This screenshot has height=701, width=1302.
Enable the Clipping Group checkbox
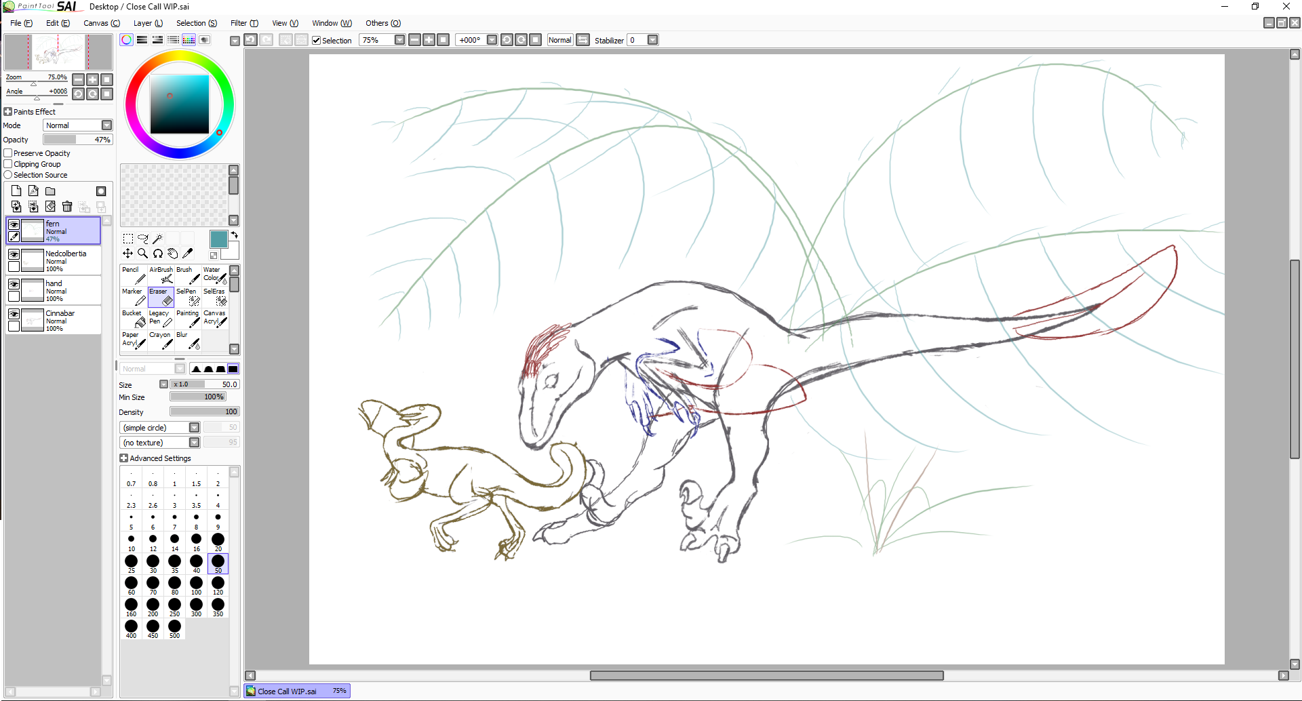pos(8,164)
